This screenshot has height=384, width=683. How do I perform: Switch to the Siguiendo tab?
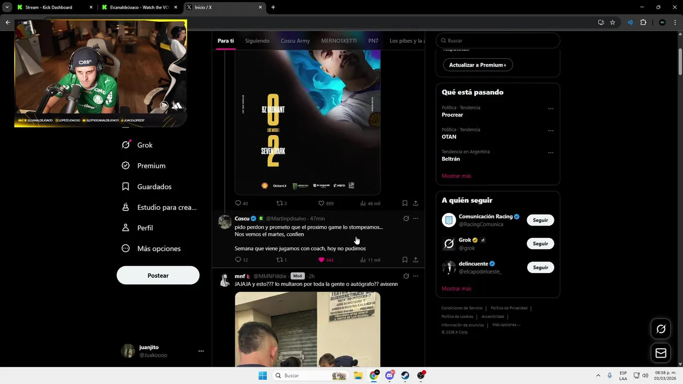pos(257,41)
